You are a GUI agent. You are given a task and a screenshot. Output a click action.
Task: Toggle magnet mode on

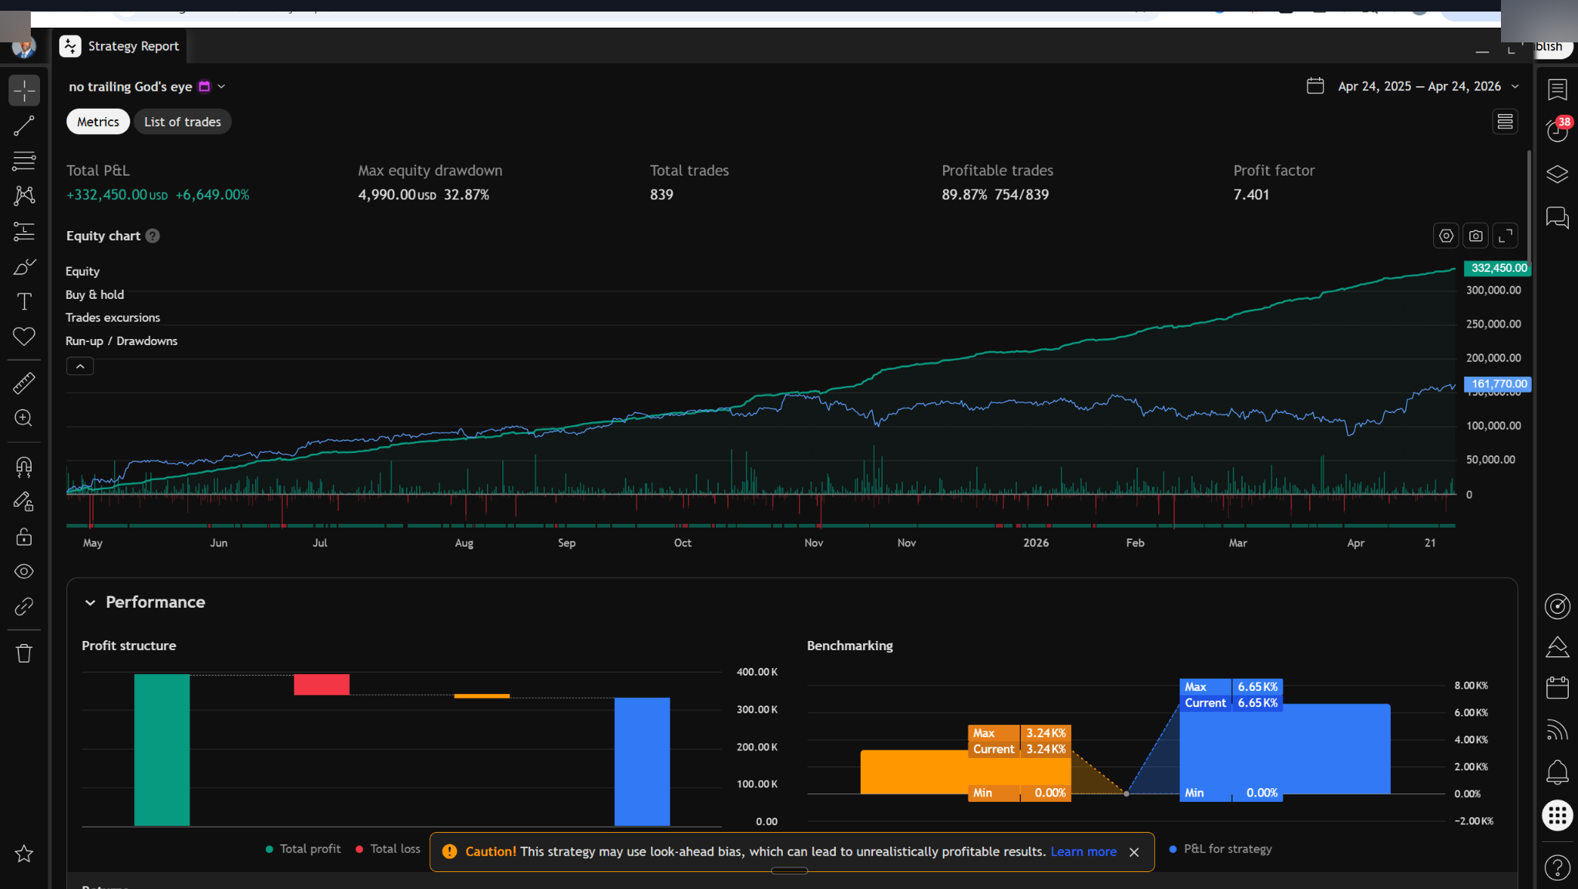click(x=24, y=467)
